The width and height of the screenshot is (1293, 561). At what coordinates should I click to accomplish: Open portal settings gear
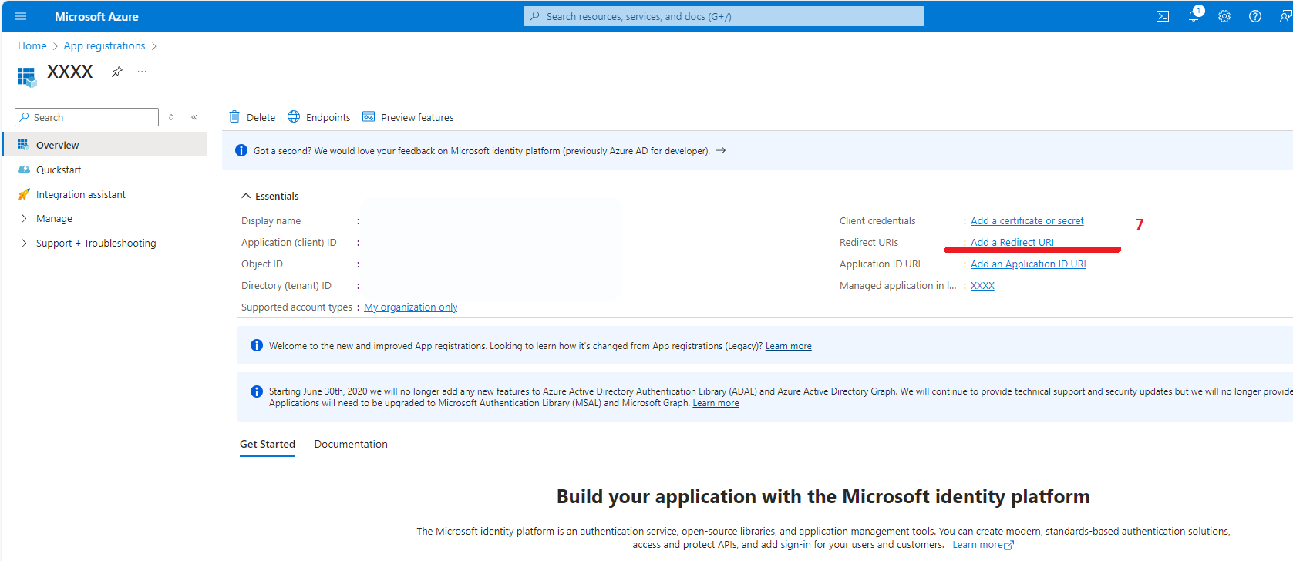1224,16
